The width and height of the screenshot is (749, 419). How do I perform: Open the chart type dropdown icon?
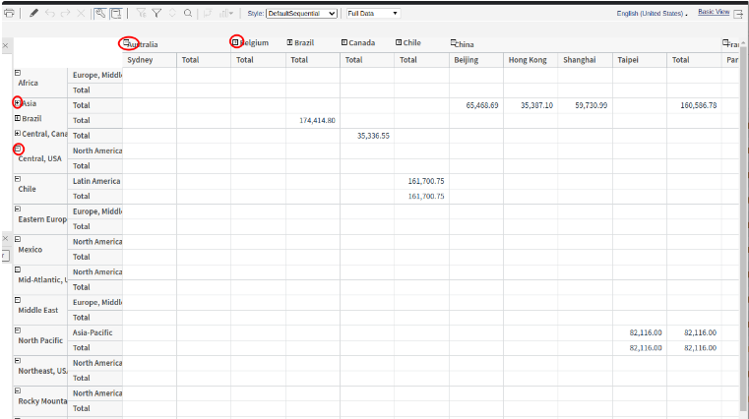click(226, 14)
